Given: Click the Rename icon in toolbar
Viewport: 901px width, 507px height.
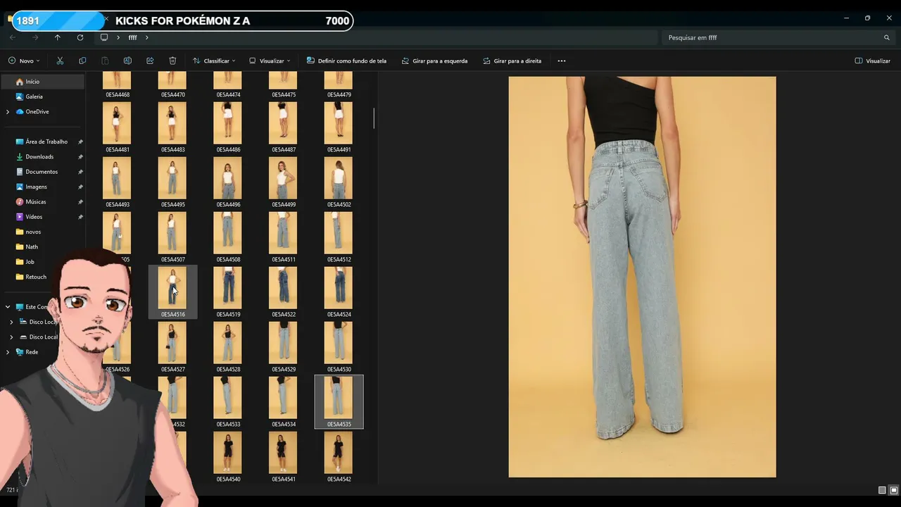Looking at the screenshot, I should 127,61.
